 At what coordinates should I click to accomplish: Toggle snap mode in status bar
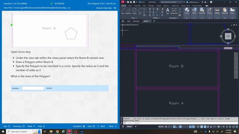[x=169, y=127]
